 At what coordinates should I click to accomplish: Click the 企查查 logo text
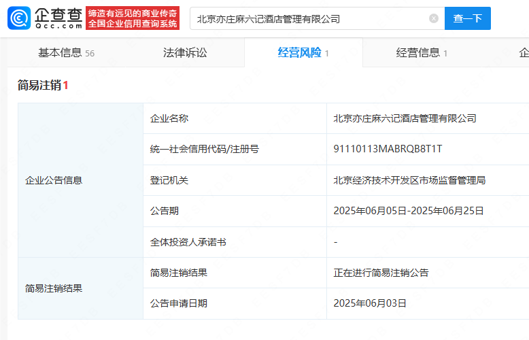[56, 14]
